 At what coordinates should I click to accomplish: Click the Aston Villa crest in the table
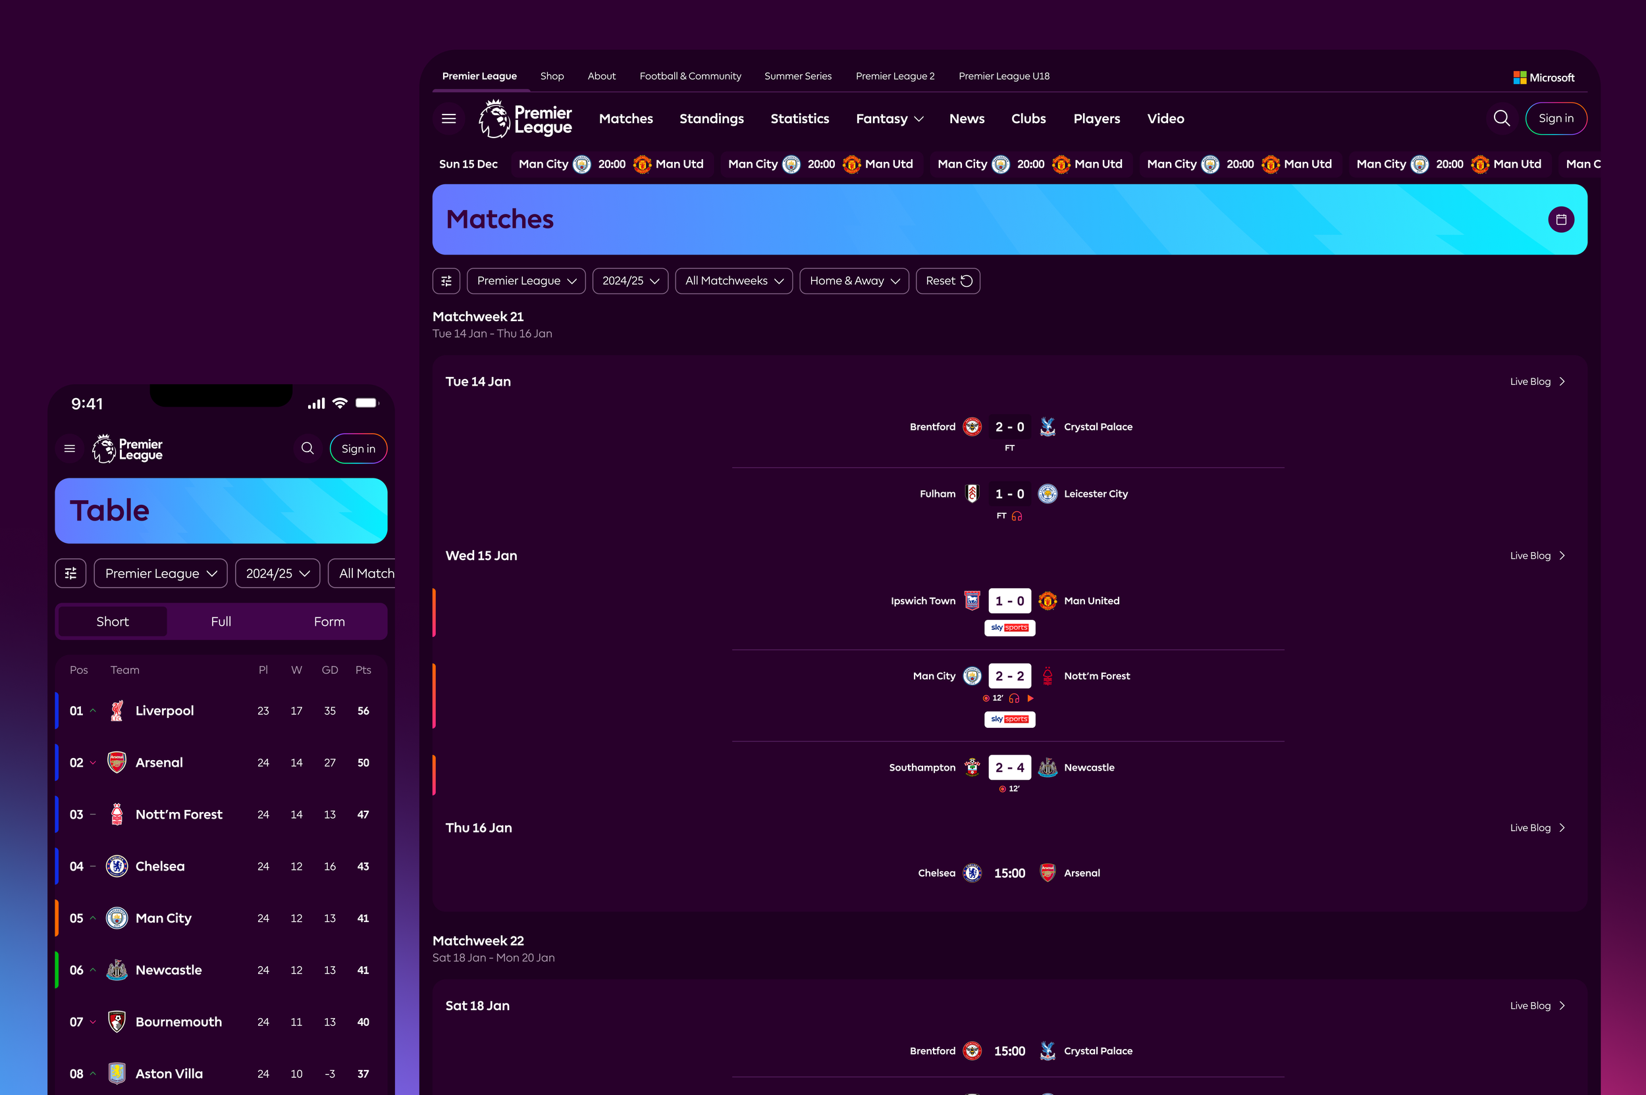pyautogui.click(x=117, y=1073)
